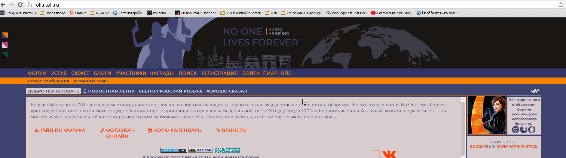Click ВОЙТИ in the navigation bar
Viewport: 566px width, 158px height.
pyautogui.click(x=251, y=73)
